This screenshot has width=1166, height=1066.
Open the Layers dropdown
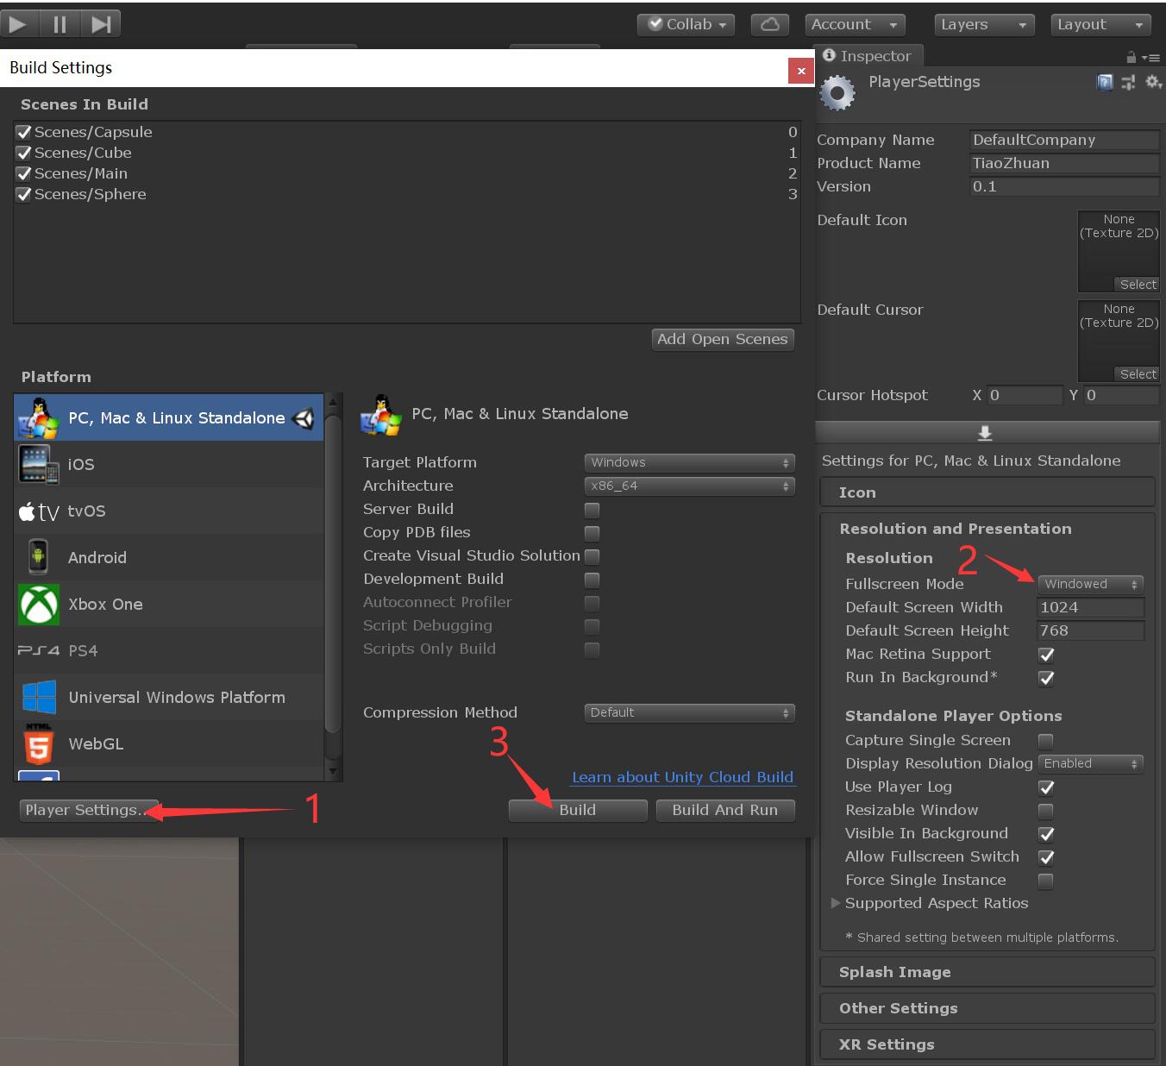pos(984,24)
